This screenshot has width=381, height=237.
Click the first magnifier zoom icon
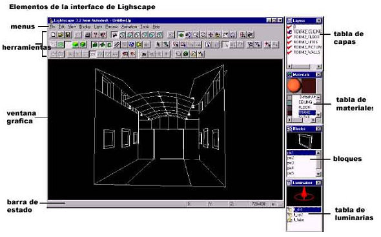(x=196, y=35)
